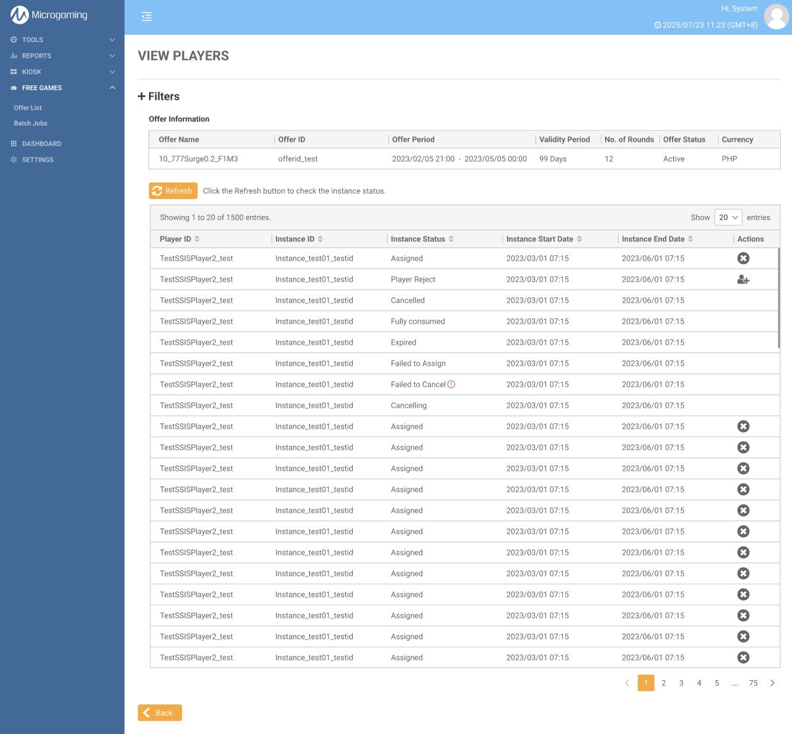Open Offer List in sidebar
792x734 pixels.
coord(28,108)
